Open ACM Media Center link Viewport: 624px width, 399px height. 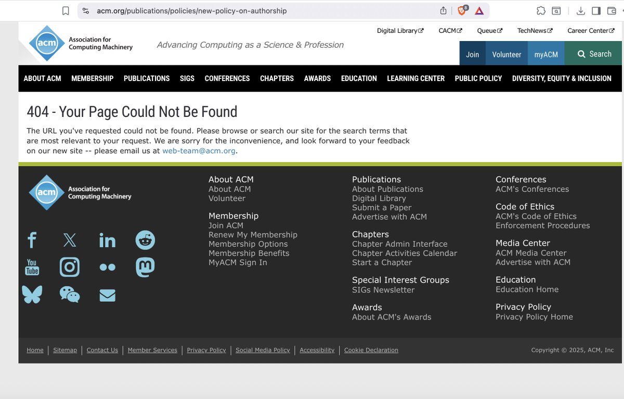[531, 253]
